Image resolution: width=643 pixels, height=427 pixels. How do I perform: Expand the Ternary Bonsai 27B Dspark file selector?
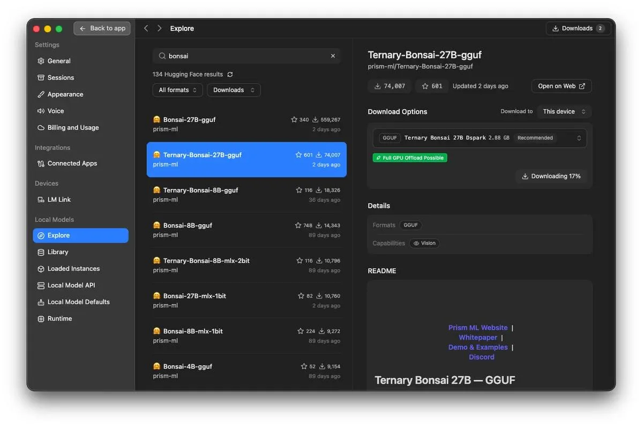coord(480,138)
